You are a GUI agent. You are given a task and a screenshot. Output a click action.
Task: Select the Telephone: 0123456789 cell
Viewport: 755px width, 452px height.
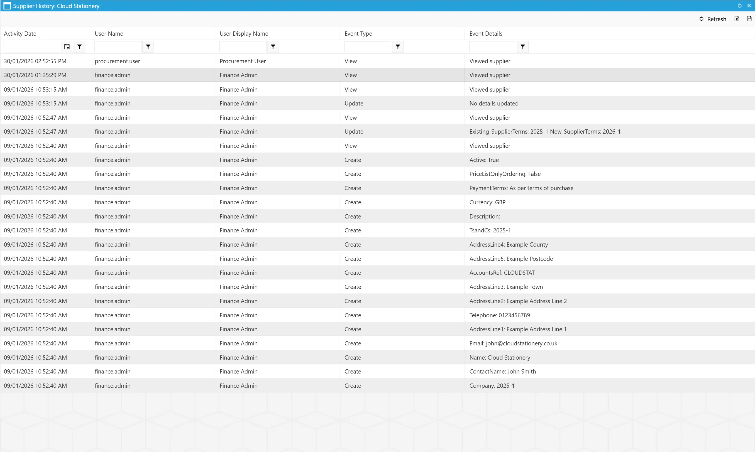(x=610, y=315)
